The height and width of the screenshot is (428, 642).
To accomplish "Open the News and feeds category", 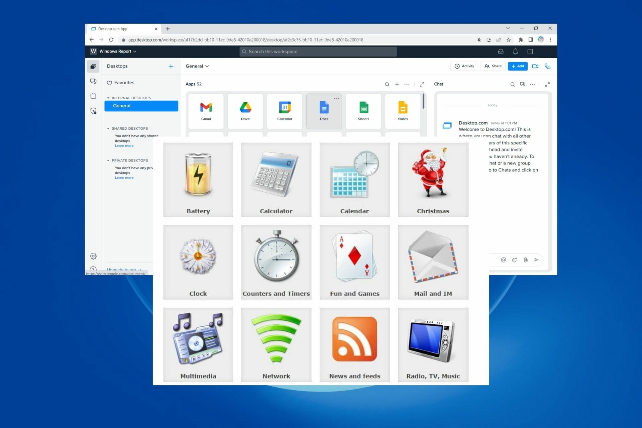I will point(354,344).
